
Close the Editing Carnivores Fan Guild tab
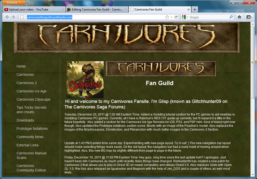[x=126, y=10]
